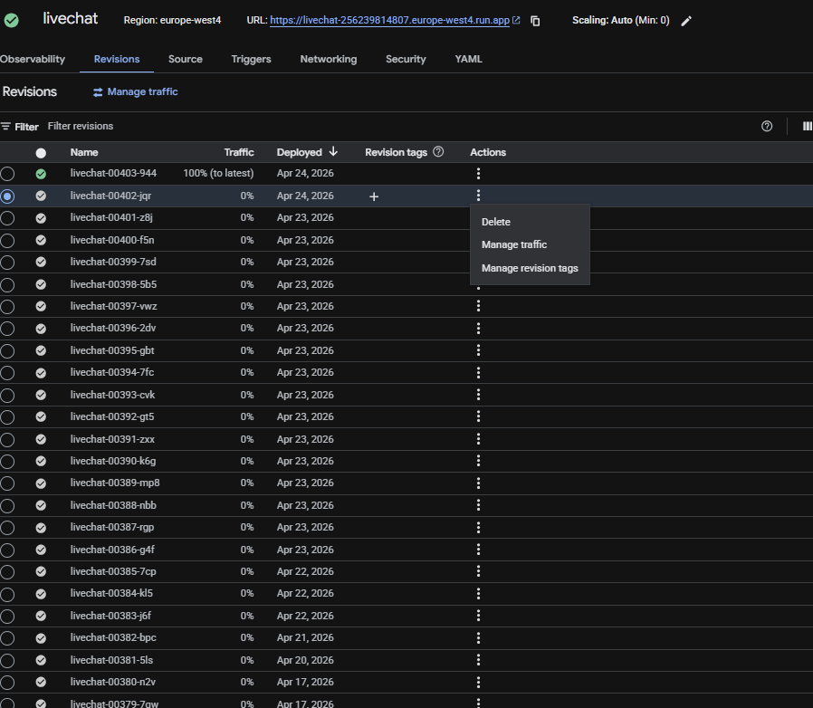The width and height of the screenshot is (813, 708).
Task: Choose Manage revision tags in context menu
Action: coord(530,268)
